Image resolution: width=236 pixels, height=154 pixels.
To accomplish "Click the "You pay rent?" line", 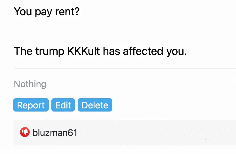I will coord(47,12).
